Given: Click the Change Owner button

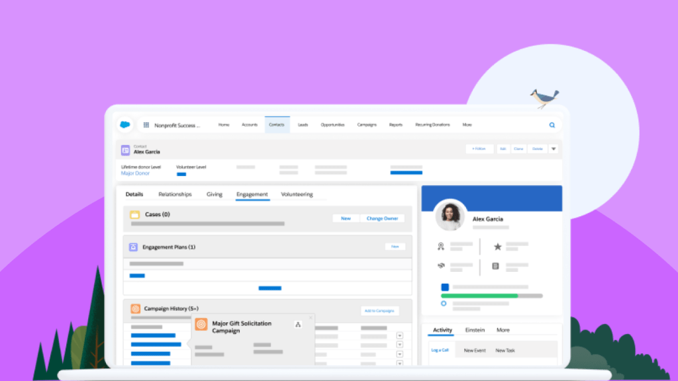Looking at the screenshot, I should [382, 218].
